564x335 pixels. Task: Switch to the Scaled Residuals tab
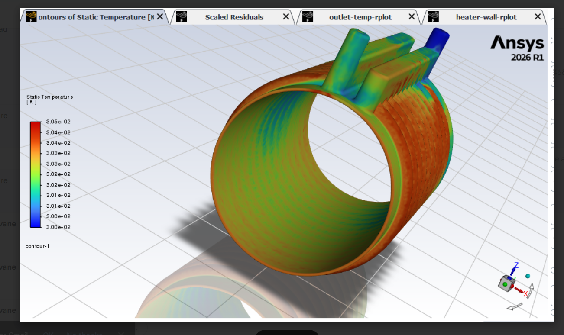[234, 17]
